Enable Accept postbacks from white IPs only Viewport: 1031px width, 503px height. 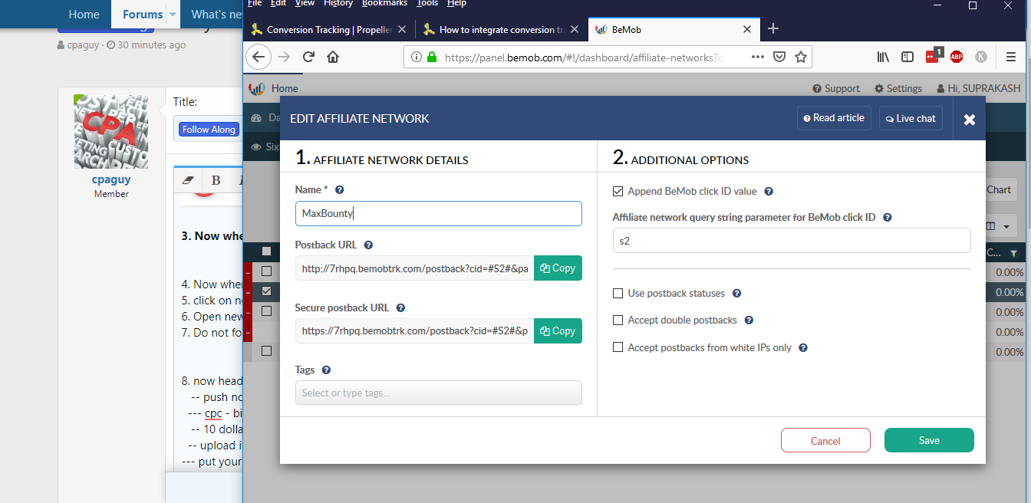[x=618, y=348]
